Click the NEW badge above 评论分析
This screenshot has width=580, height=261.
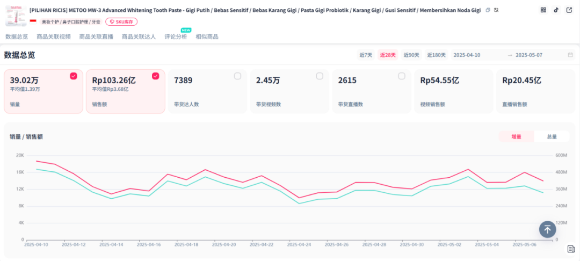[185, 30]
